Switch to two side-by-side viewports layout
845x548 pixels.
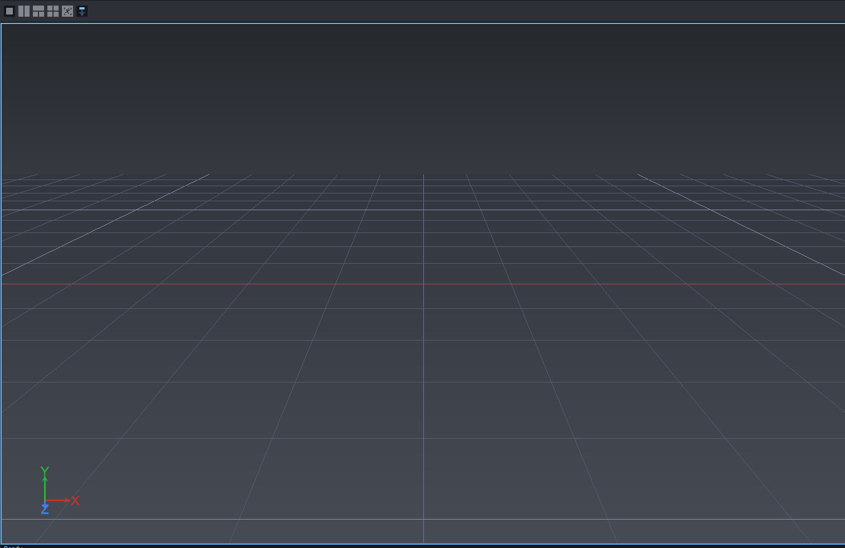24,11
